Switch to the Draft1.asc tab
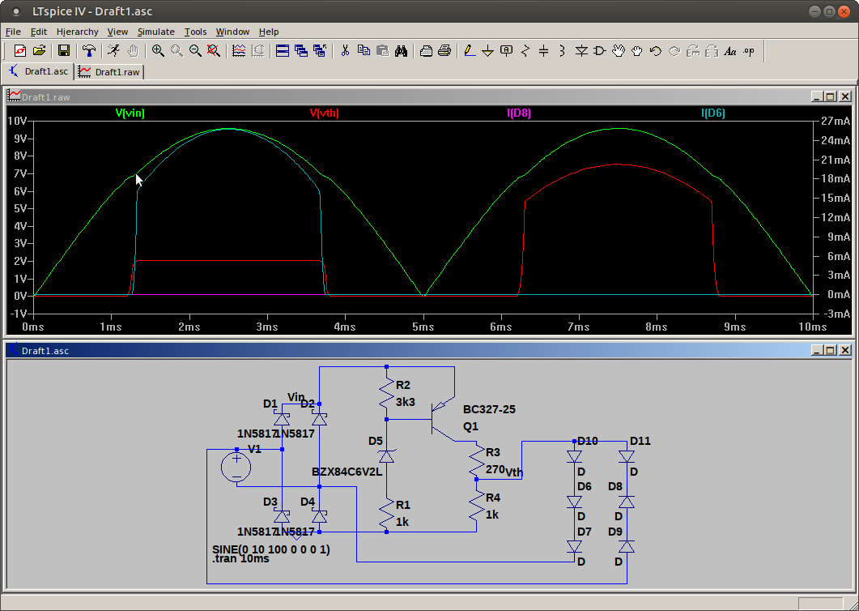Screen dimensions: 859x611 click(39, 71)
